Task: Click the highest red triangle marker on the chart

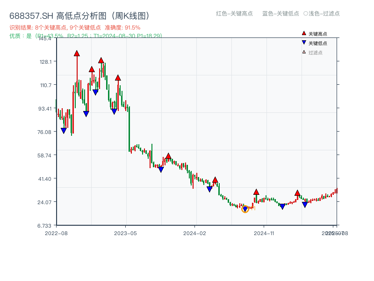Action: [x=77, y=53]
